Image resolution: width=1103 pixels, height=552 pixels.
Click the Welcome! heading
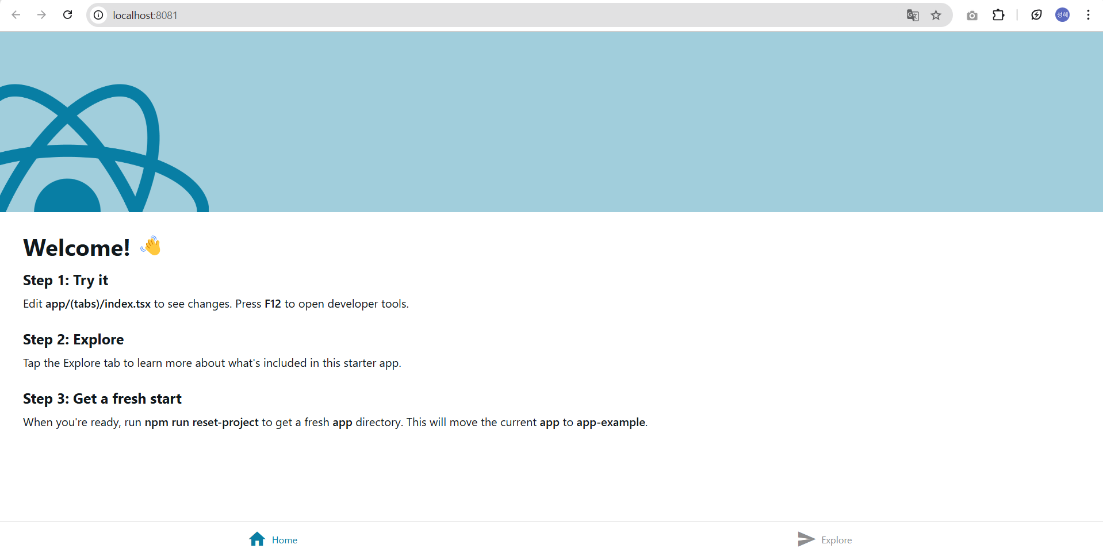click(76, 248)
